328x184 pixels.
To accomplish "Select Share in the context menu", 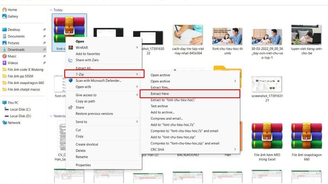I will [80, 107].
